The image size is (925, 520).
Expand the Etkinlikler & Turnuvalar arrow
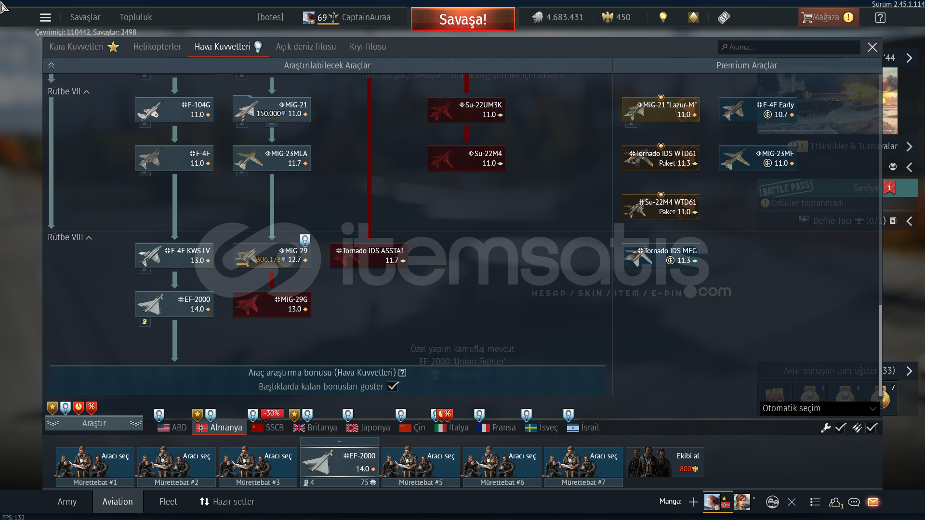pyautogui.click(x=909, y=146)
